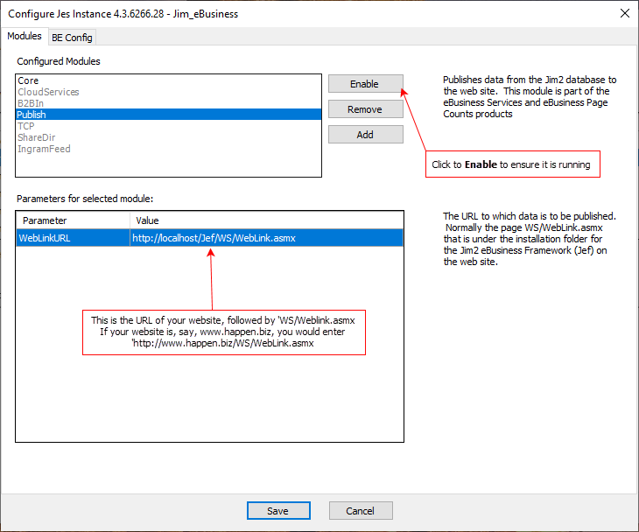Select the B2BIn module
Image resolution: width=639 pixels, height=532 pixels.
pos(168,103)
